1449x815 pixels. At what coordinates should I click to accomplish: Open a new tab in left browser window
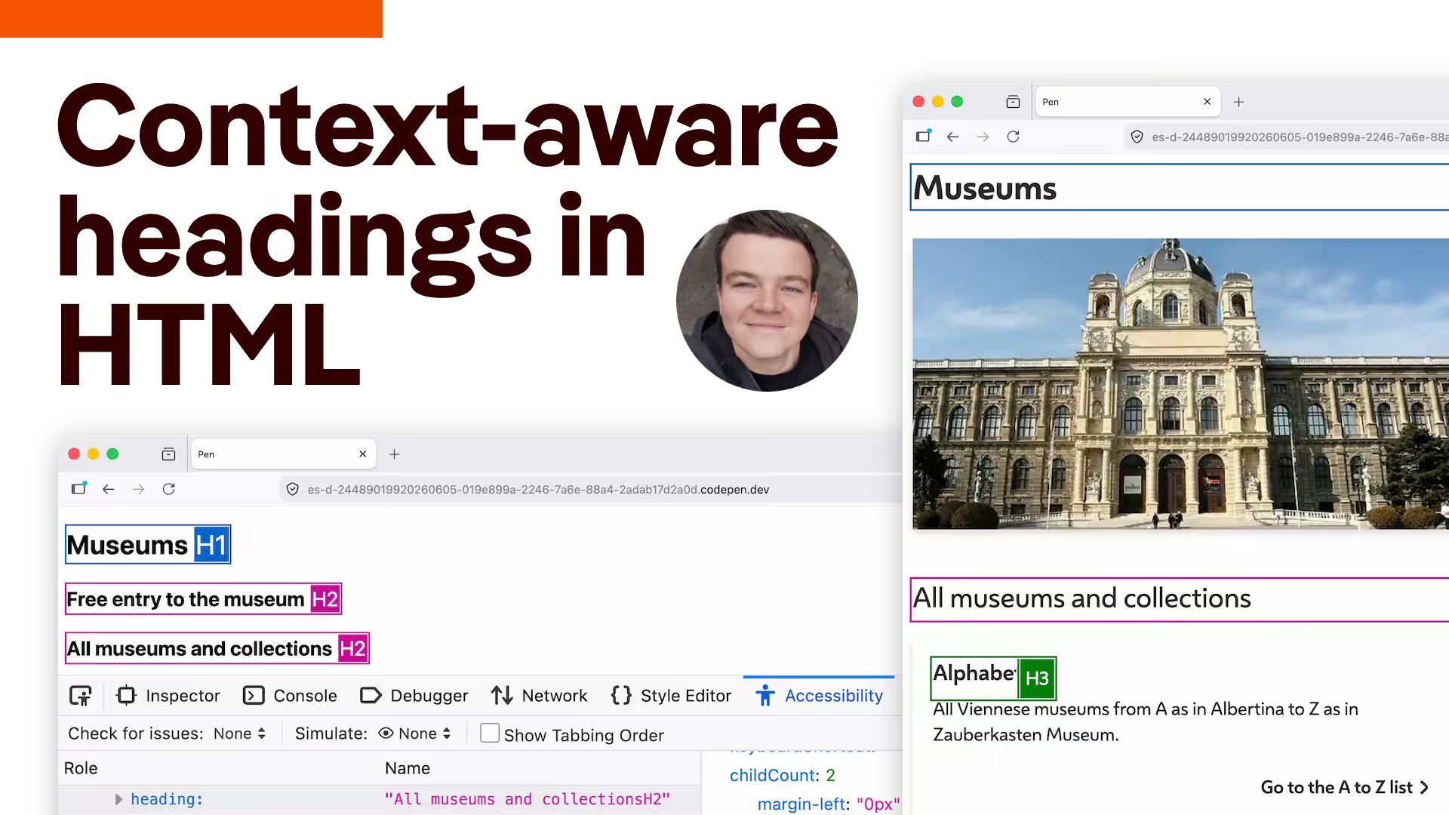[x=394, y=454]
